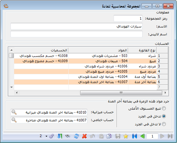This screenshot has width=177, height=143.
Task: Click the blue down-arrow sort icon
Action: 60,136
